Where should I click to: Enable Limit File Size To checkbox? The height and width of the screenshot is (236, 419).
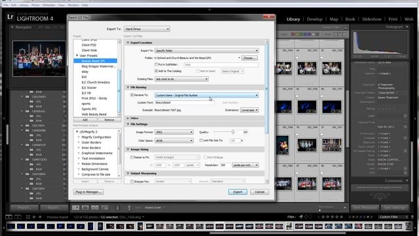(201, 140)
